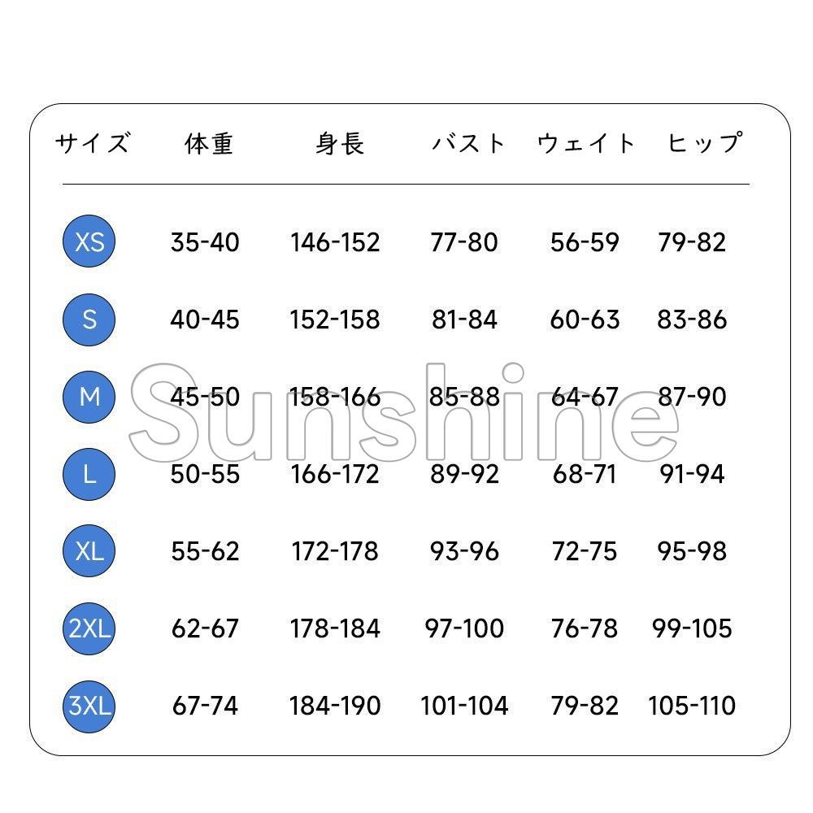
Task: Select the バスト column header
Action: (468, 143)
